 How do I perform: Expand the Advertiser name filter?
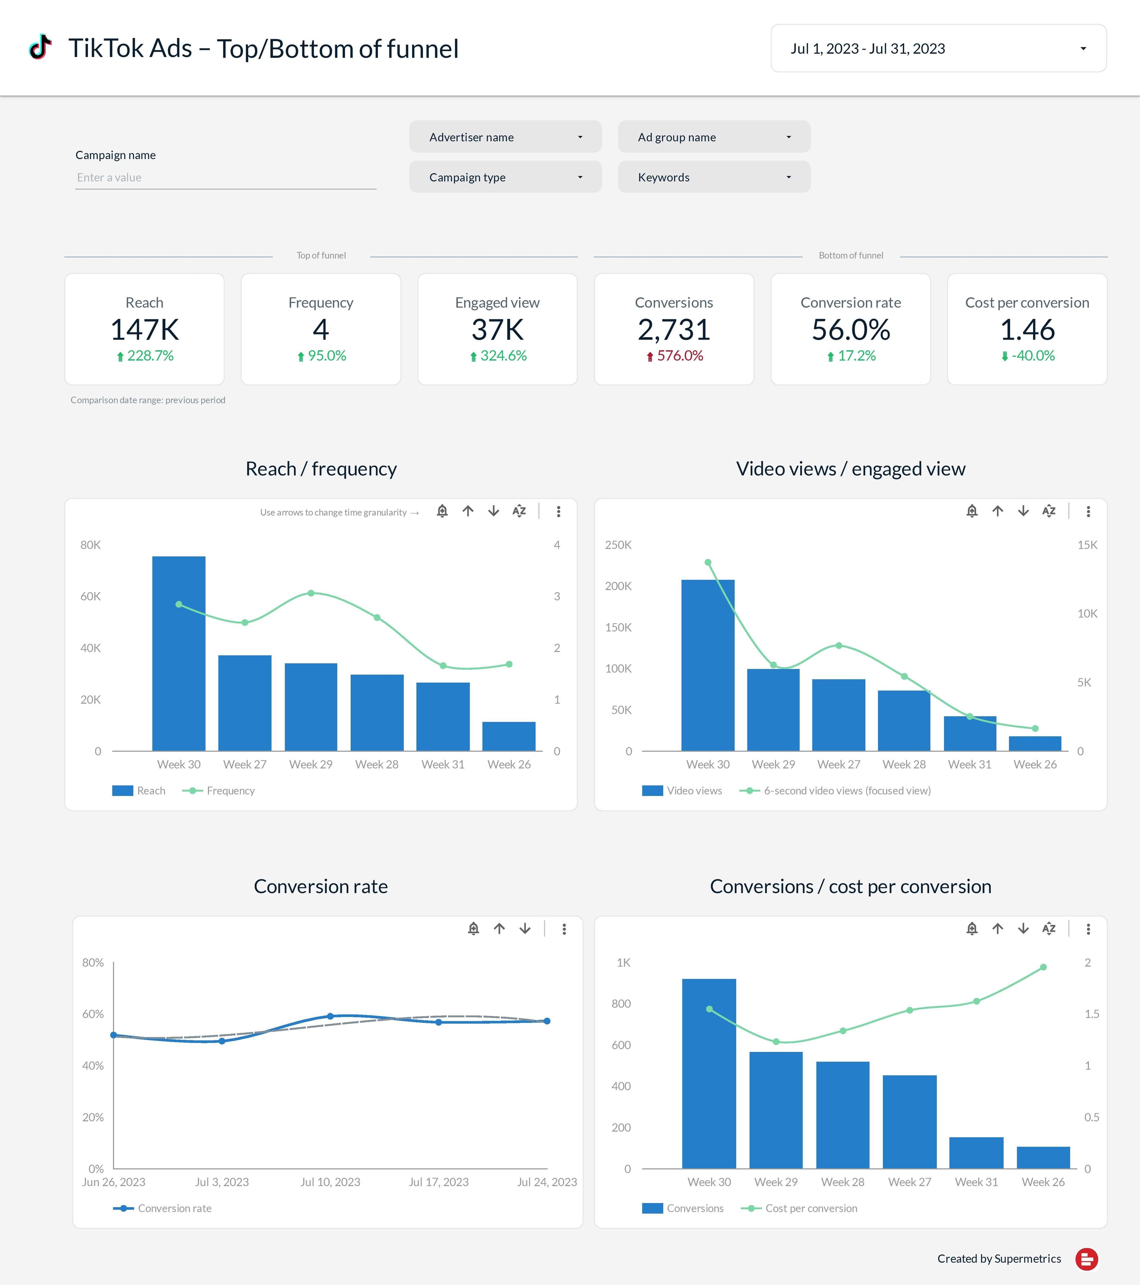[x=505, y=137]
